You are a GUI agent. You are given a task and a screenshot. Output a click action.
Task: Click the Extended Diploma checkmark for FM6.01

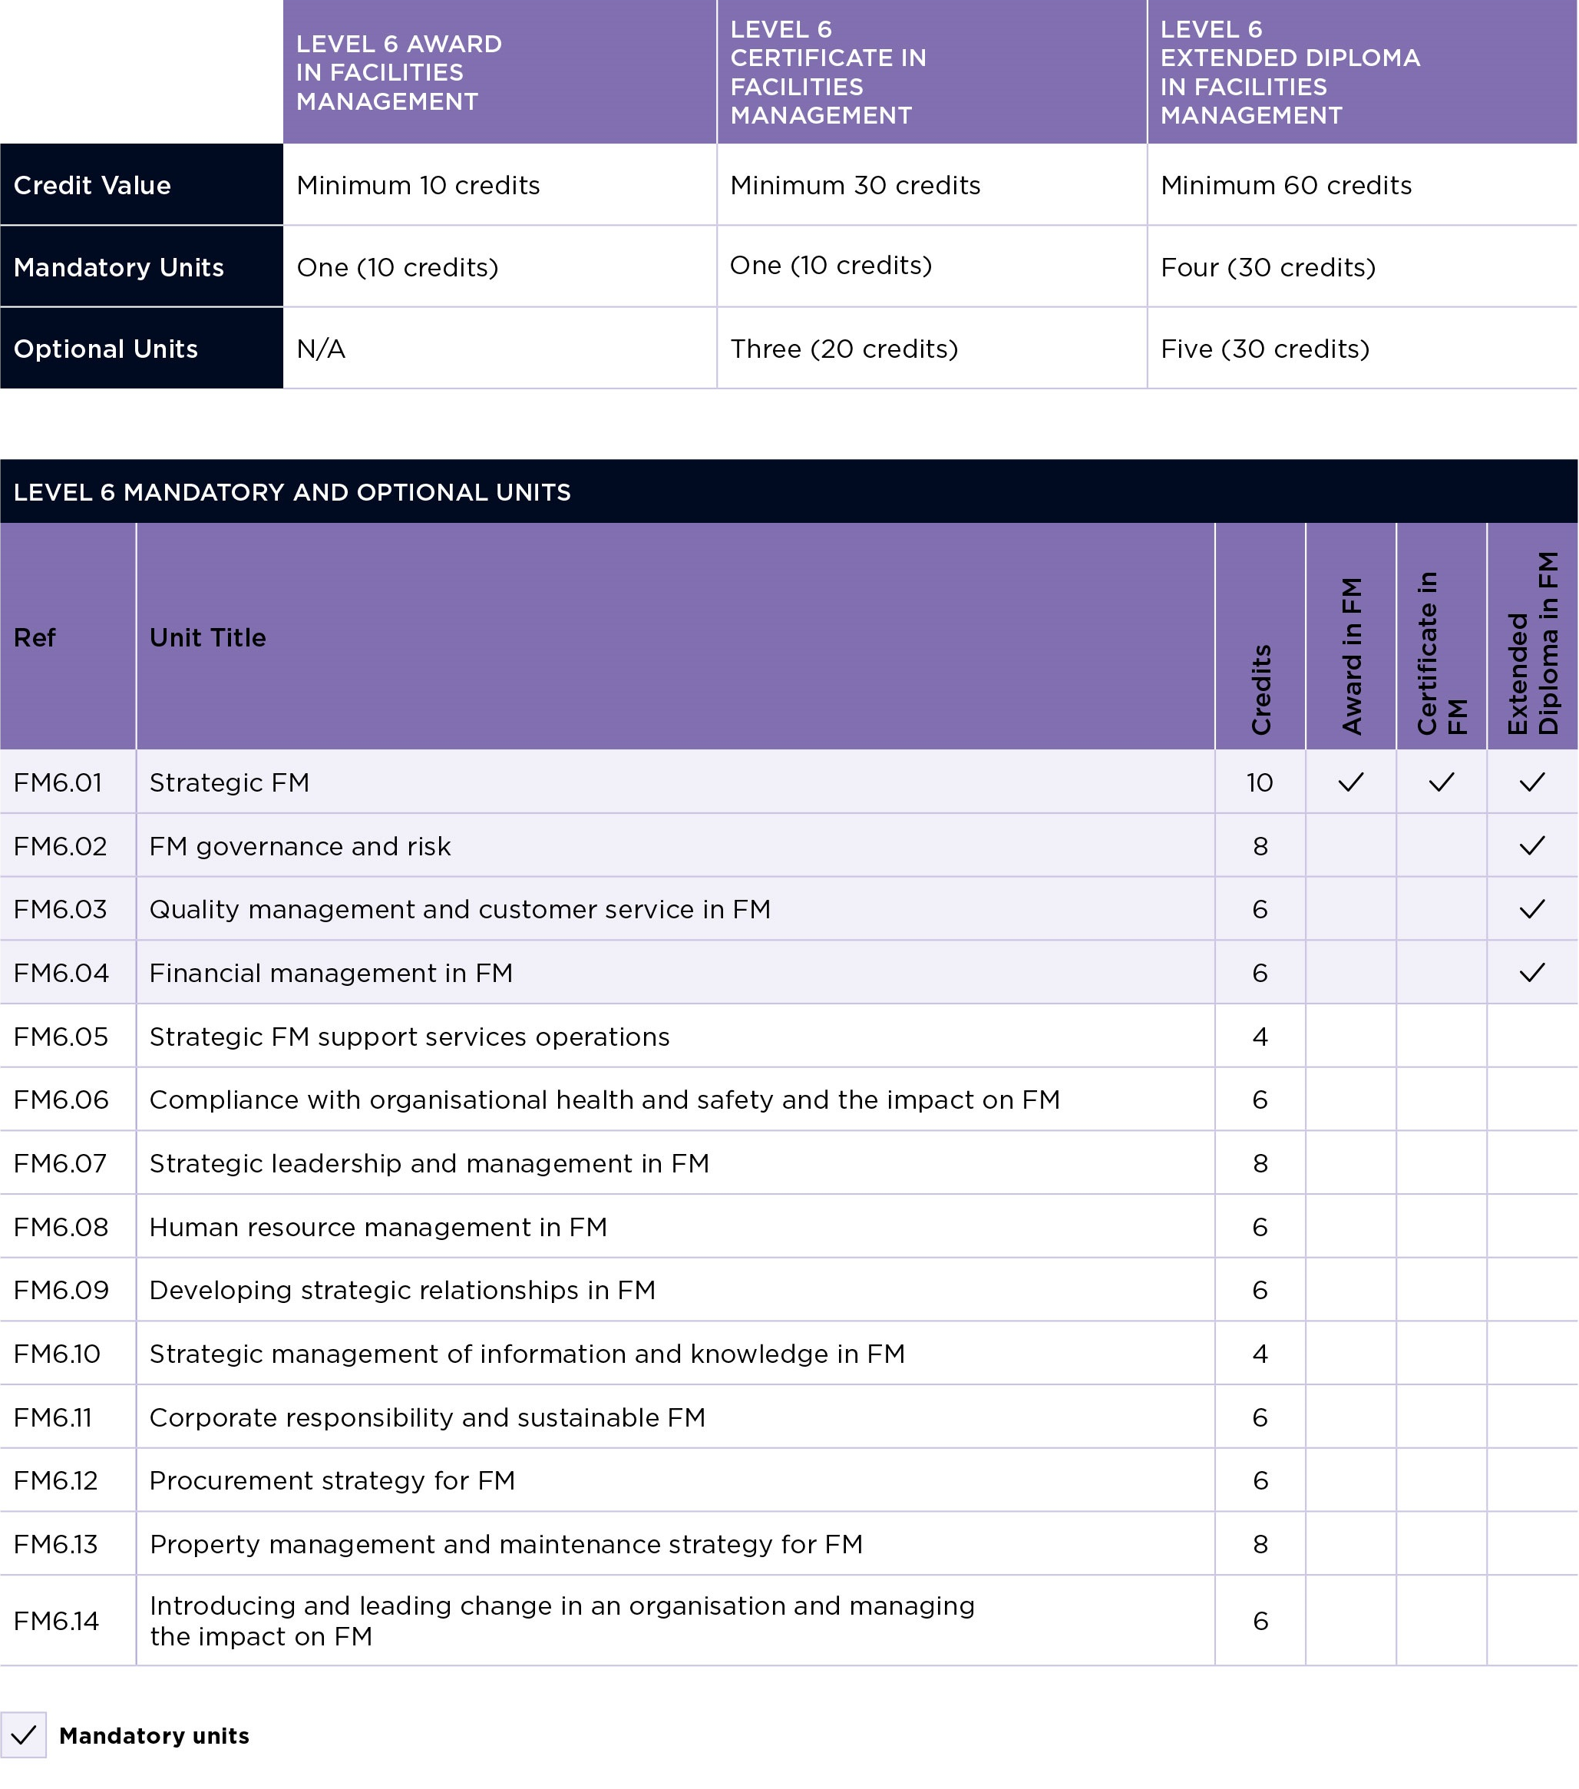1531,782
